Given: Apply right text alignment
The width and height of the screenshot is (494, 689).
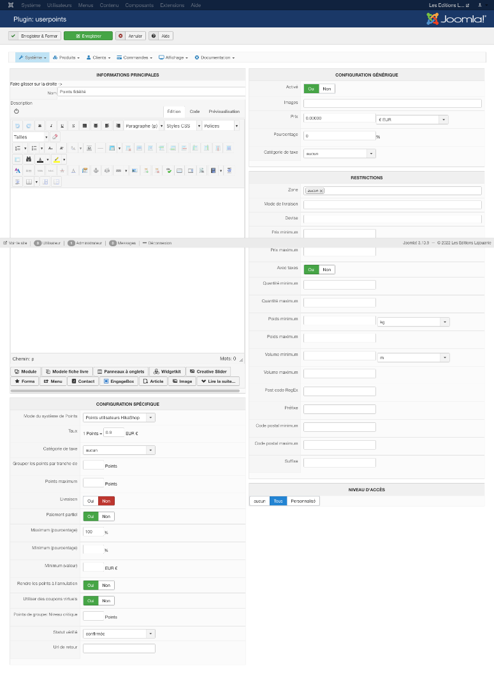Looking at the screenshot, I should tap(118, 126).
